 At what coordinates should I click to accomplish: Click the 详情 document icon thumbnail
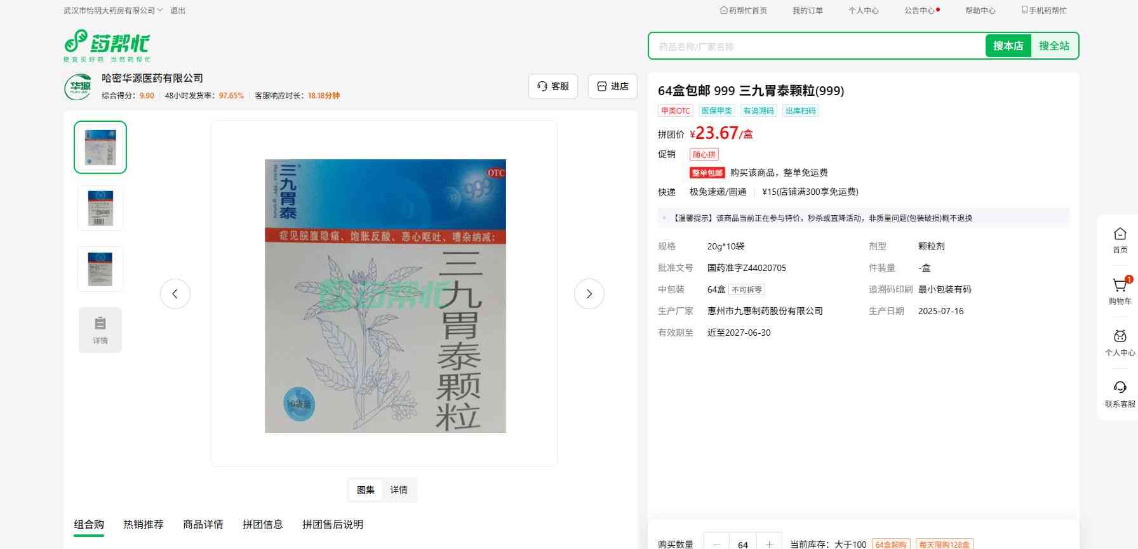pyautogui.click(x=100, y=329)
